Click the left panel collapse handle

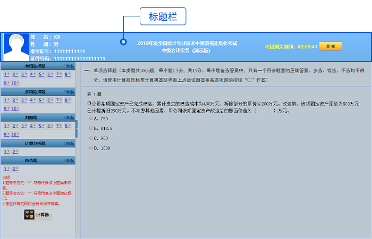[x=77, y=129]
